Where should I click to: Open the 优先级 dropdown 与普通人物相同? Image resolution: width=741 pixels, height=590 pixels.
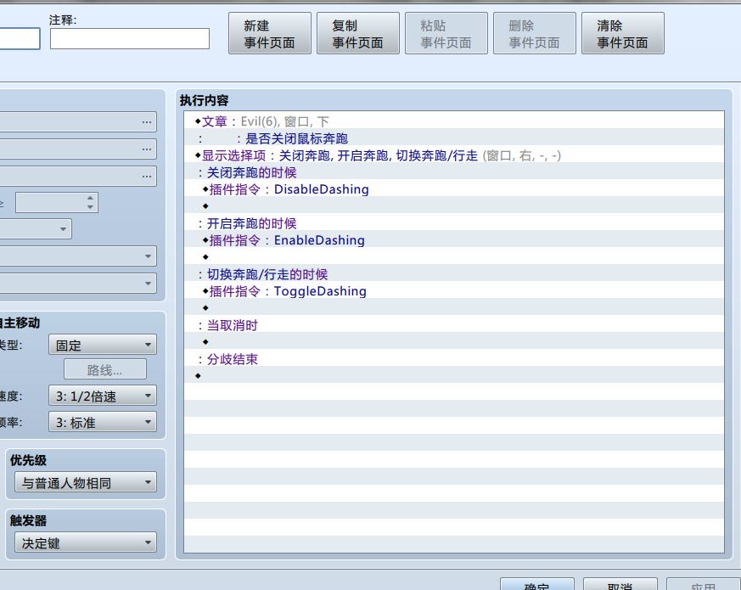click(x=86, y=482)
